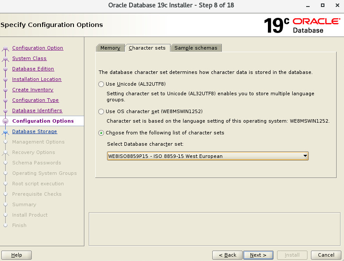Maximize the installer window
Image resolution: width=344 pixels, height=261 pixels.
coord(323,5)
